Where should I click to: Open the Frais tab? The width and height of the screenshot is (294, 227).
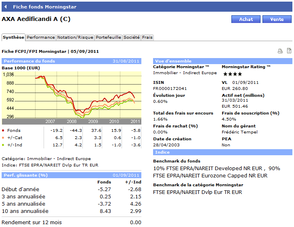coord(147,37)
